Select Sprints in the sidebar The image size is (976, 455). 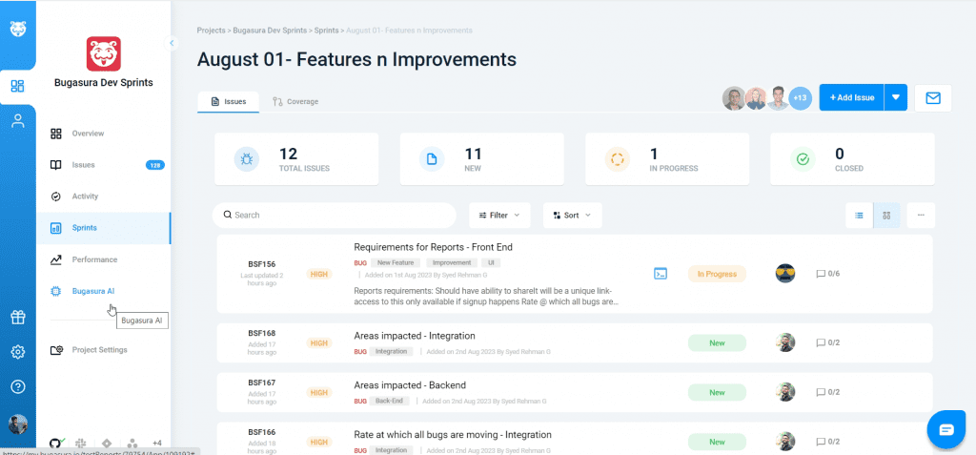(103, 228)
